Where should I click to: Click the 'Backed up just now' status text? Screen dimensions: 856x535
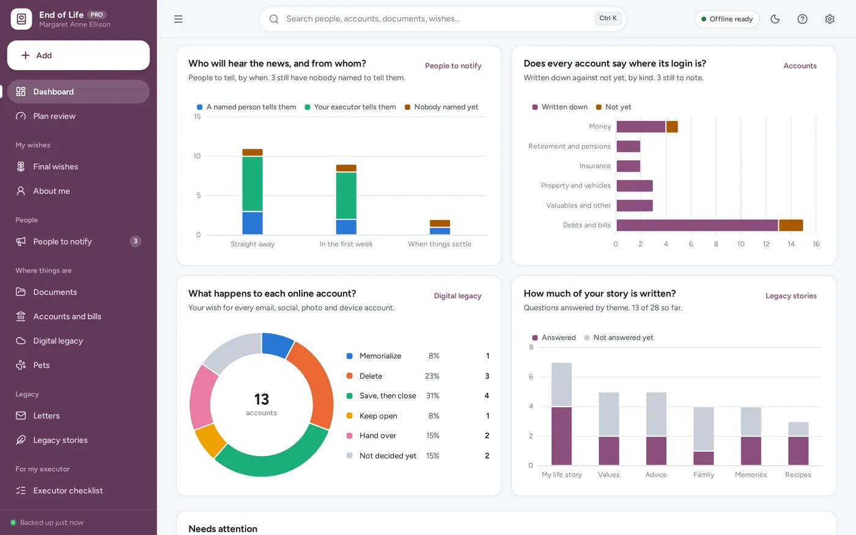pos(52,523)
